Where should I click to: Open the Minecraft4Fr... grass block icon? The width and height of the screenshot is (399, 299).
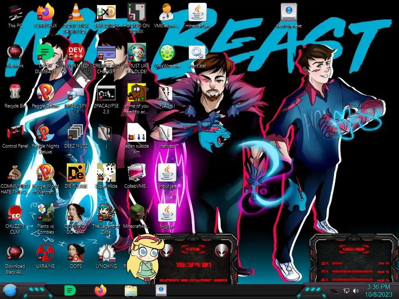coord(136,216)
